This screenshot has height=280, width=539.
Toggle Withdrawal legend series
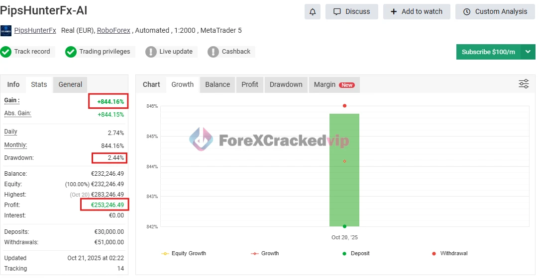(449, 253)
